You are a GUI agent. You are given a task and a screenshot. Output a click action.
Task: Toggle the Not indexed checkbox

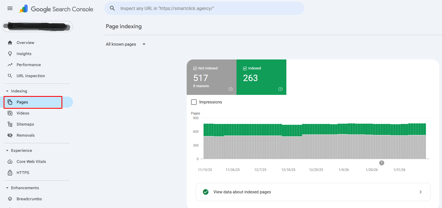pos(195,68)
